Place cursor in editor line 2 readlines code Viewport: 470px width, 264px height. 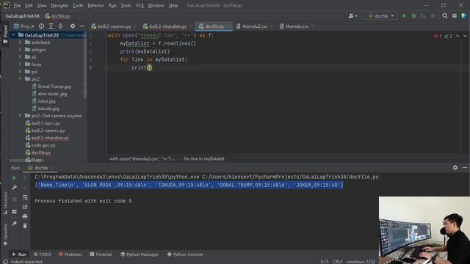pyautogui.click(x=177, y=43)
